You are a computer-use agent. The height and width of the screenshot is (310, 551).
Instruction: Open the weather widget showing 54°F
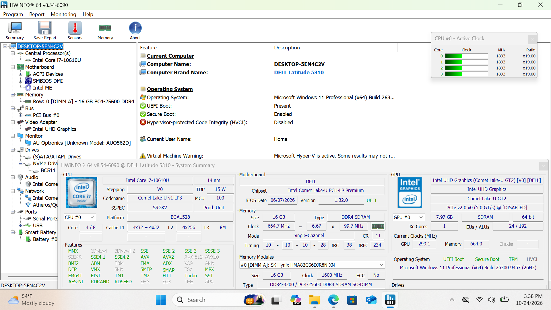click(31, 300)
